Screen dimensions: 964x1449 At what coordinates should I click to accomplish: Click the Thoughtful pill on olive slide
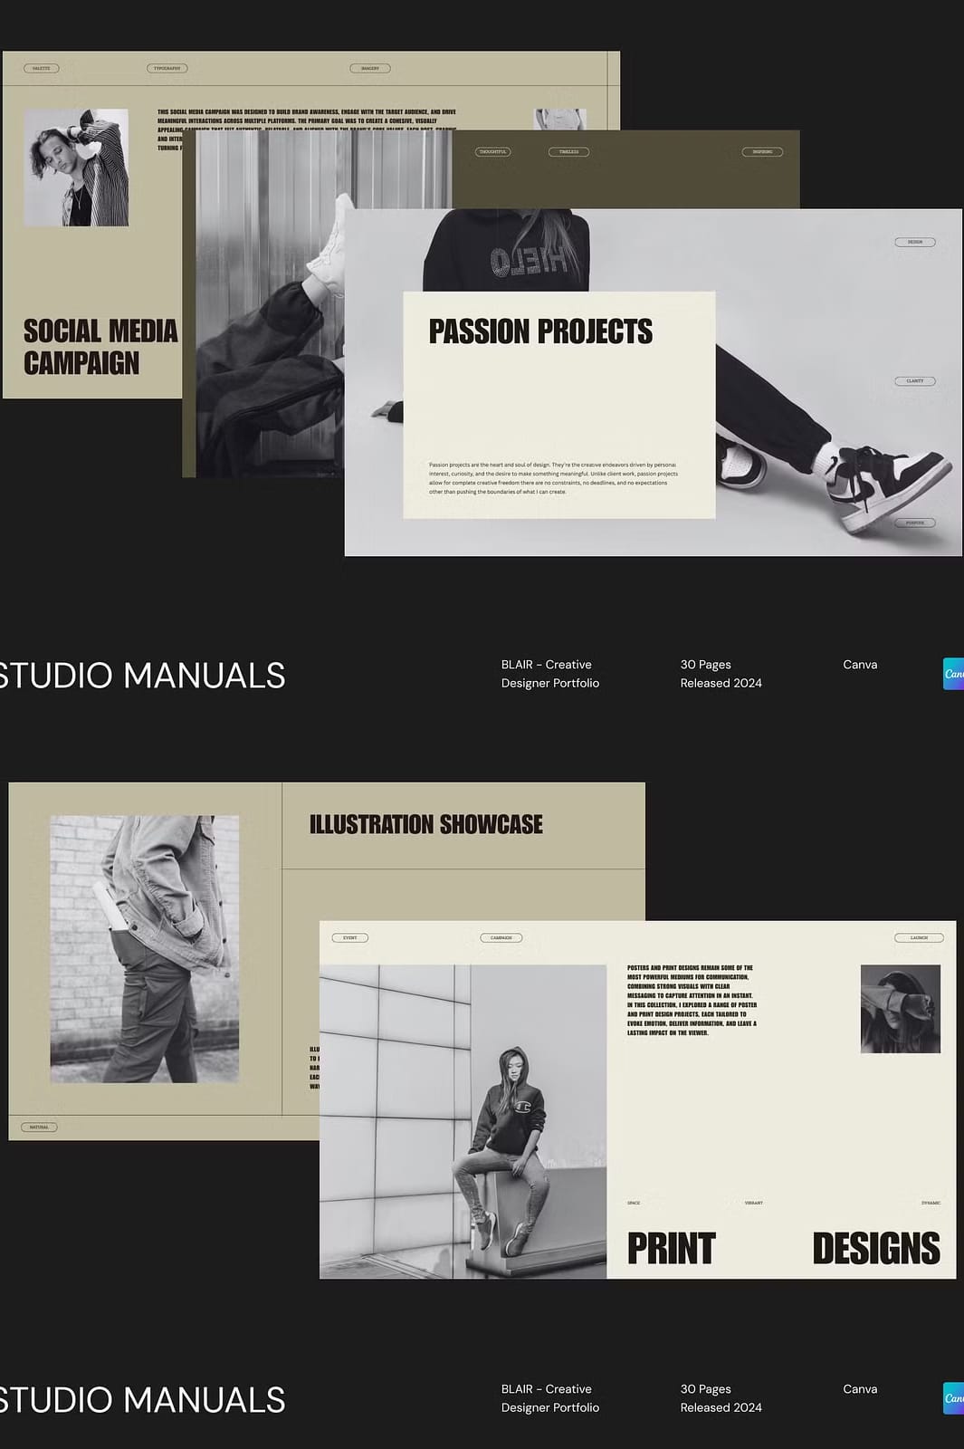tap(493, 152)
